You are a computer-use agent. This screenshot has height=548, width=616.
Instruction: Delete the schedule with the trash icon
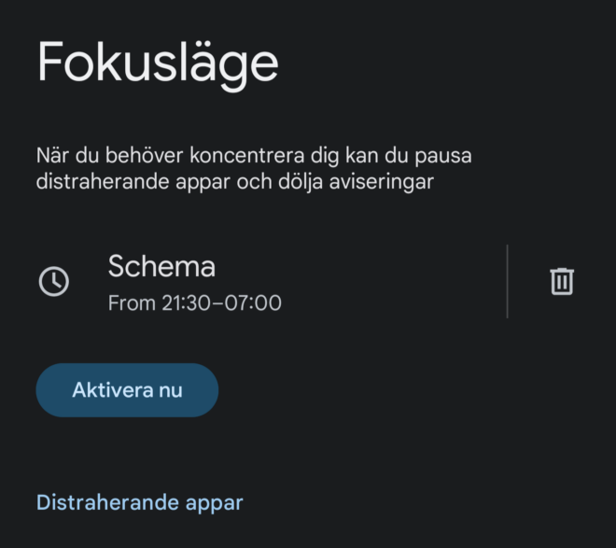562,281
